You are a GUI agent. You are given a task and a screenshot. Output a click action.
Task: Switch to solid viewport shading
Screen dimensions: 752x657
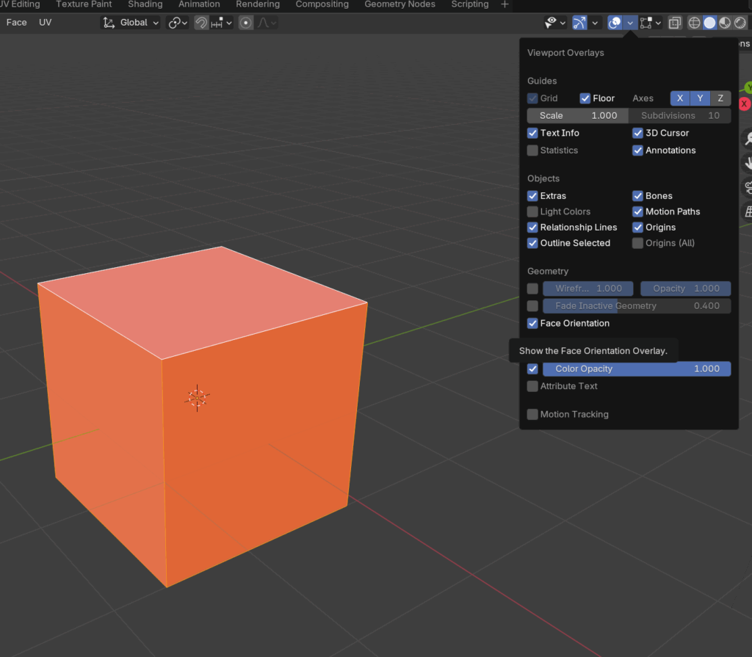(x=709, y=23)
